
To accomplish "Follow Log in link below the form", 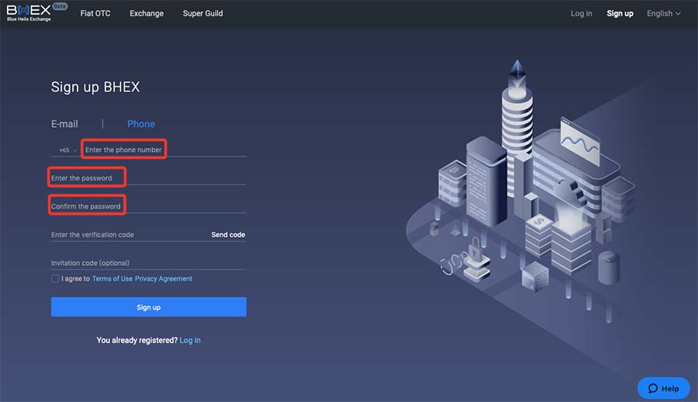I will pos(190,340).
